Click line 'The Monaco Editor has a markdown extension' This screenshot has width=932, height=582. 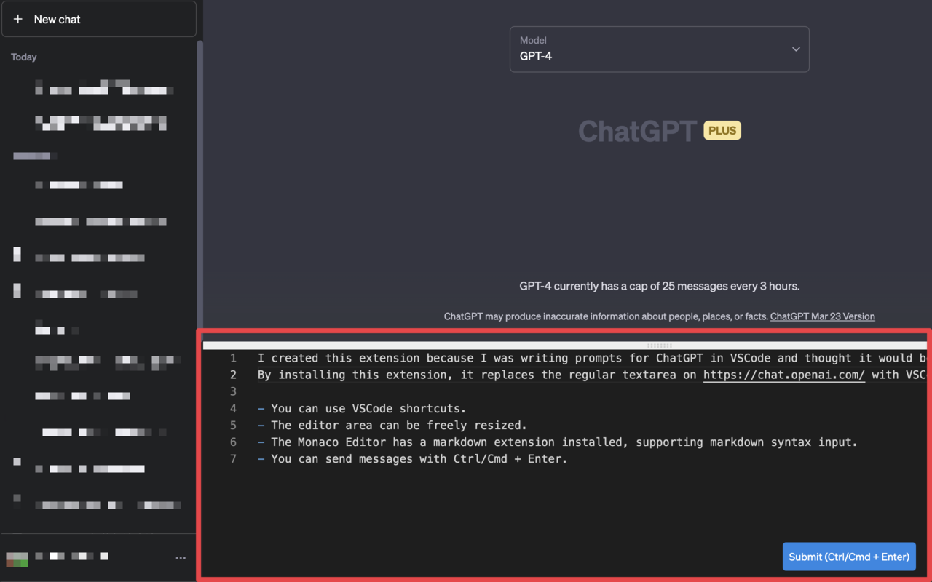pos(558,442)
